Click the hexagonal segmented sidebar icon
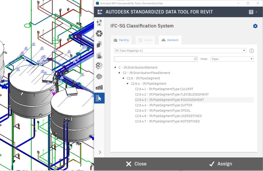This screenshot has height=171, width=263. pos(99,34)
